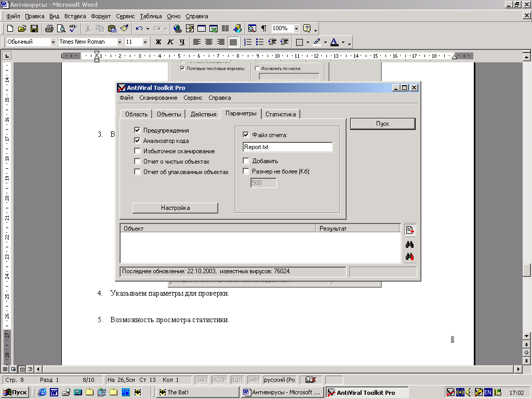Insert a table using the toolbar grid icon

click(x=202, y=29)
